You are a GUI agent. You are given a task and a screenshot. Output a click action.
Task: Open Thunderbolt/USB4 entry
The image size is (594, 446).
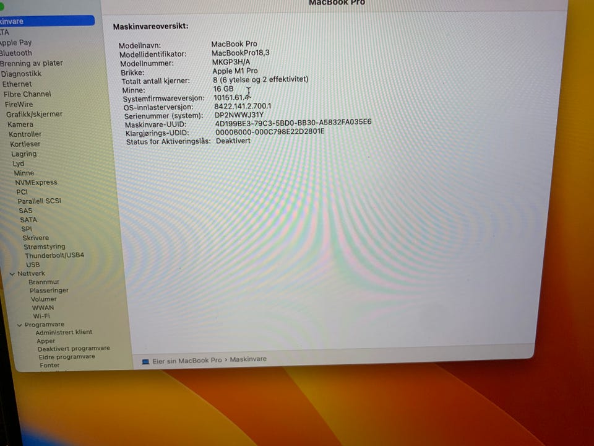pos(54,256)
